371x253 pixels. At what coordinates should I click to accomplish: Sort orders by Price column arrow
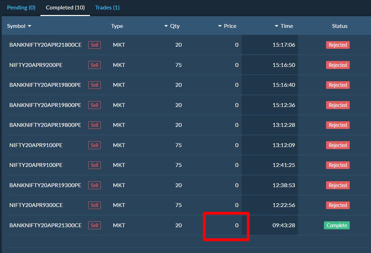tap(220, 26)
